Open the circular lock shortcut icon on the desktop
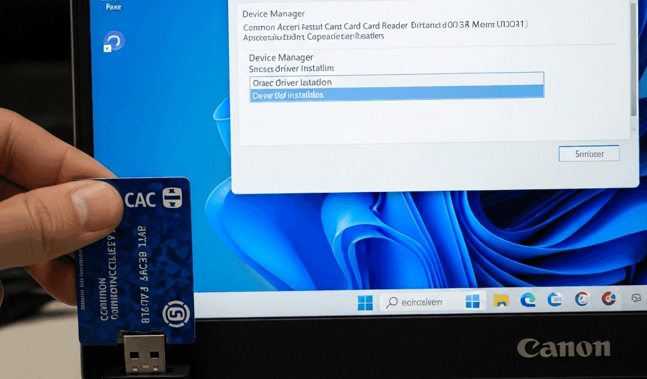This screenshot has width=647, height=379. click(114, 41)
